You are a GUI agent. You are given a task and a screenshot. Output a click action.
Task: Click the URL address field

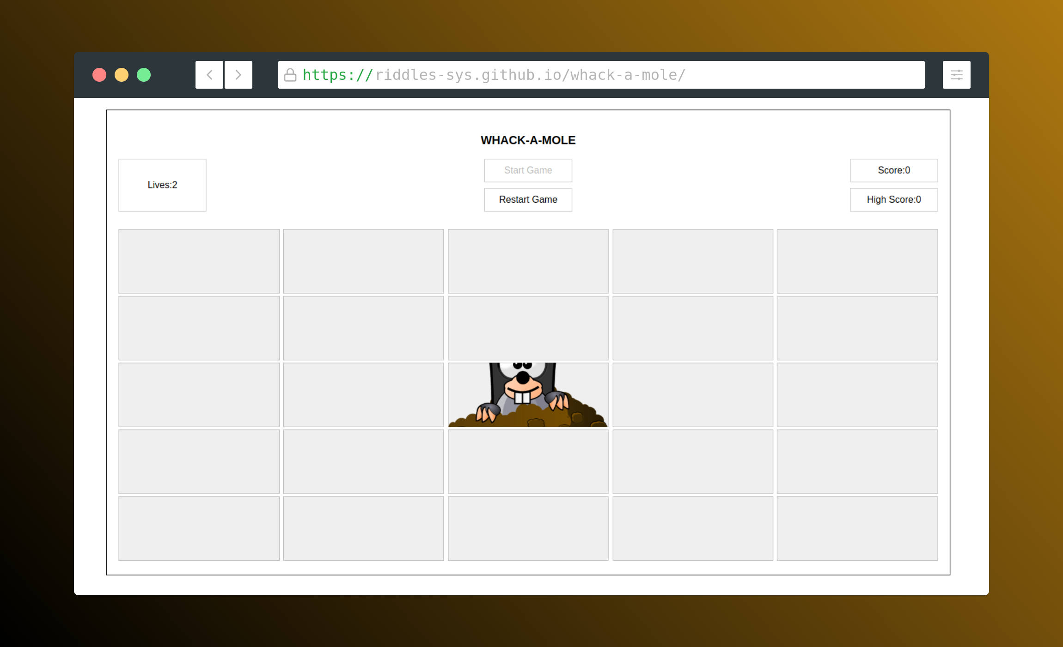pyautogui.click(x=601, y=75)
